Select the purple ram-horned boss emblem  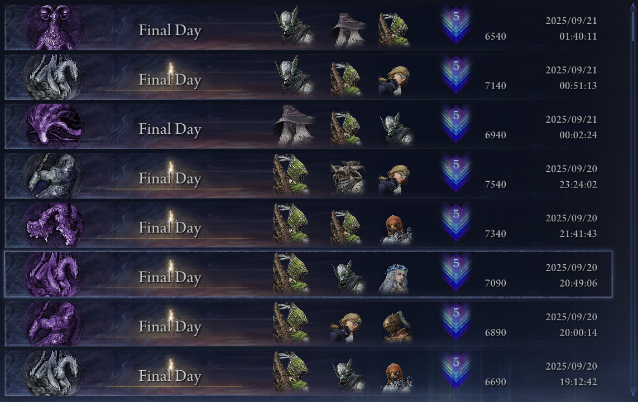(x=53, y=28)
